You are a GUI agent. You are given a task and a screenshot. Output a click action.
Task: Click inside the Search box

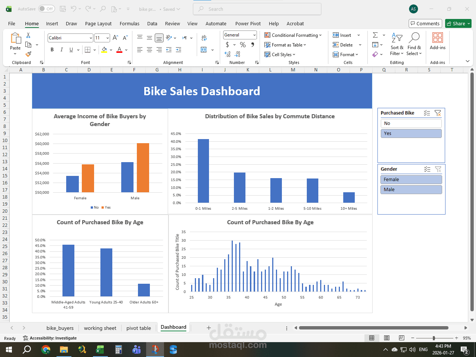tap(257, 9)
